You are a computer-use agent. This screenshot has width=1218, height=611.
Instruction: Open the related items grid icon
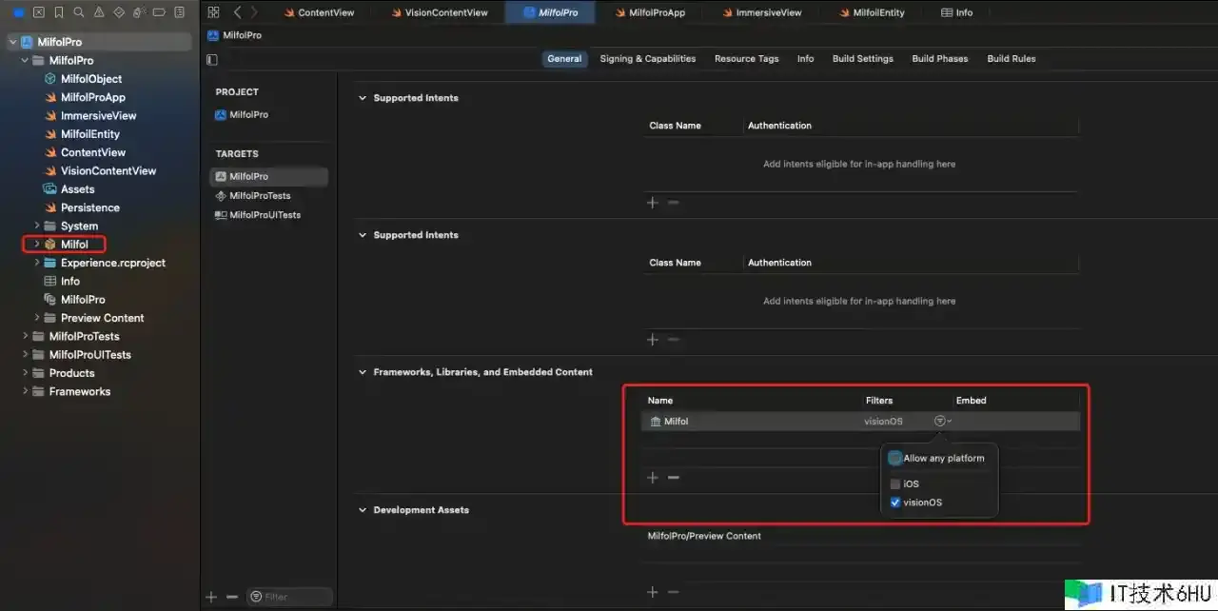pyautogui.click(x=213, y=12)
